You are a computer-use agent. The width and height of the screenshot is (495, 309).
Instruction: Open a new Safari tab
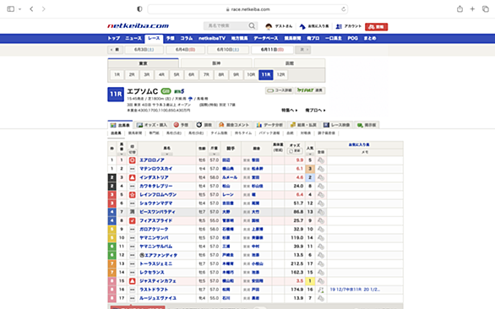[x=472, y=8]
